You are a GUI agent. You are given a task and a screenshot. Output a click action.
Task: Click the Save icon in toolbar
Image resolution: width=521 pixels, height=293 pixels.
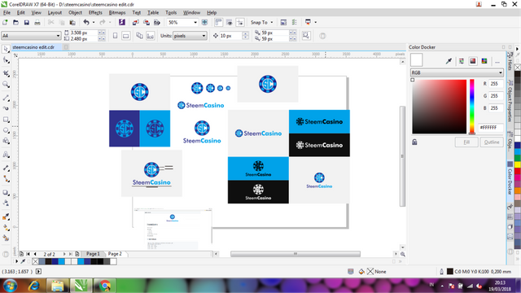pos(26,22)
